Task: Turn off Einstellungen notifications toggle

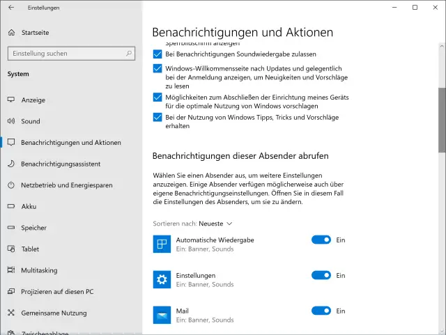Action: point(321,275)
